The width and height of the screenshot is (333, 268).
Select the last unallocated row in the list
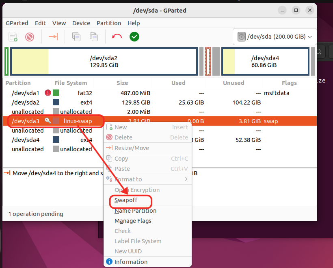tap(160, 149)
